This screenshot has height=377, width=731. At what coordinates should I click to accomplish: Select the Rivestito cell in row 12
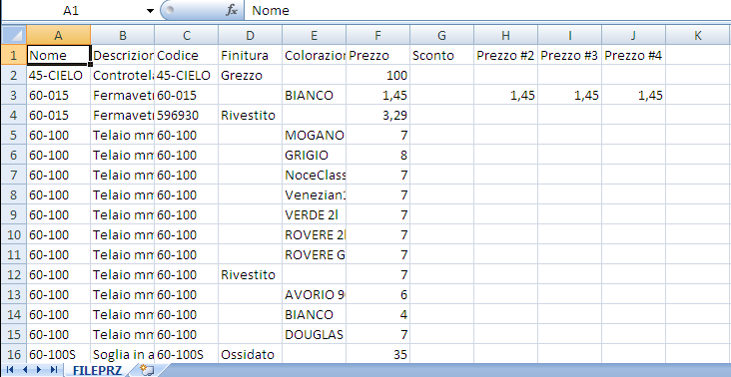[250, 275]
